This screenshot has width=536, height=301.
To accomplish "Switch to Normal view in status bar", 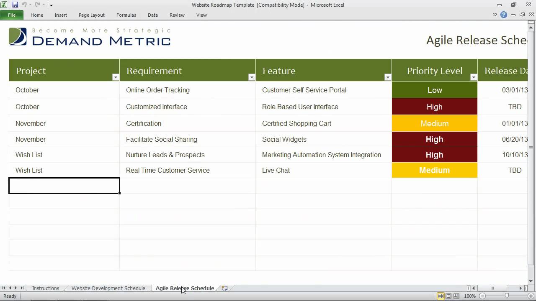I will [x=441, y=296].
